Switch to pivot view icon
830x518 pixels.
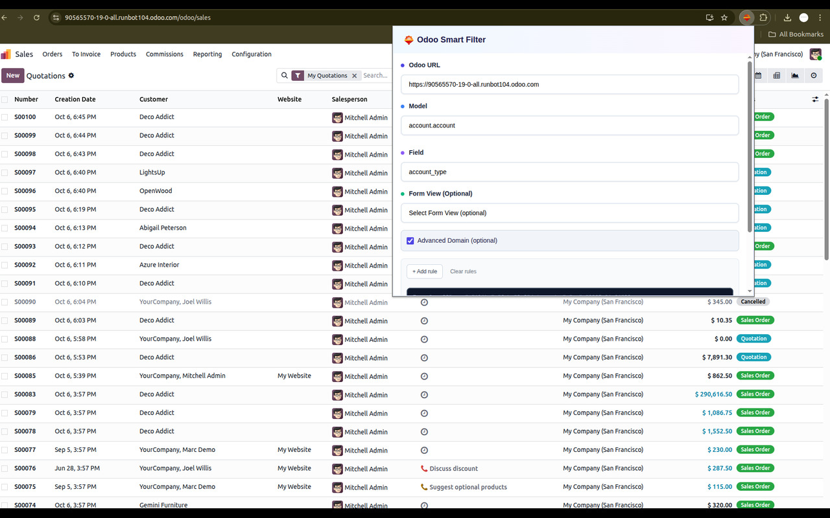point(777,76)
